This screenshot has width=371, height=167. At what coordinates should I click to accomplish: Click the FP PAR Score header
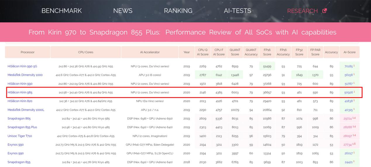pyautogui.click(x=315, y=52)
